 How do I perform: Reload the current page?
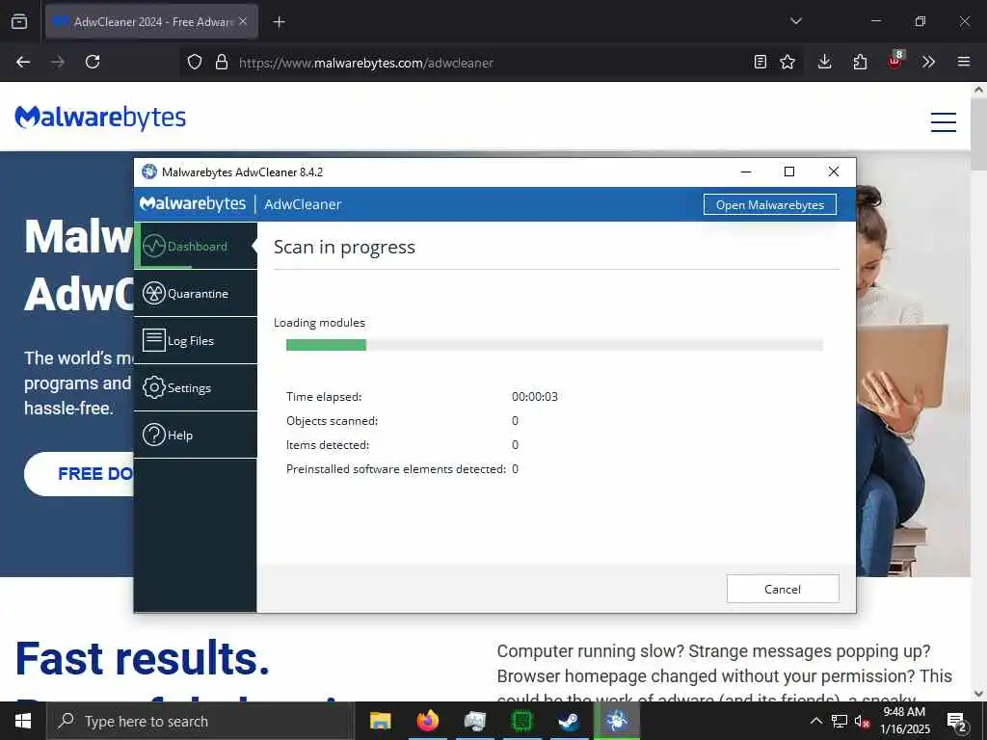point(93,62)
